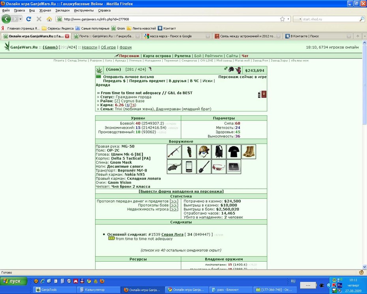This screenshot has height=294, width=367.
Task: Click the Gnom Vision glasses icon
Action: tap(219, 167)
